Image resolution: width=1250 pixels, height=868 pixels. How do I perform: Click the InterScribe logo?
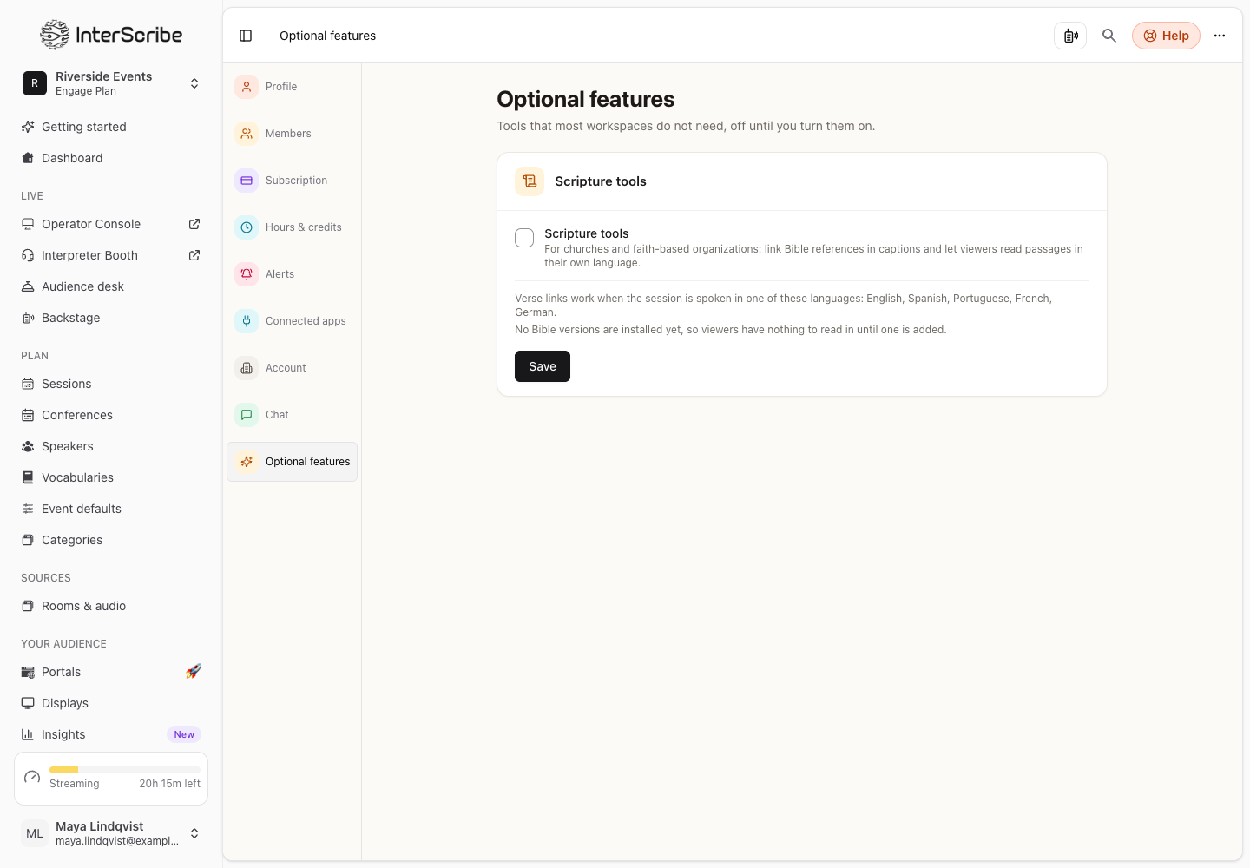[x=111, y=35]
